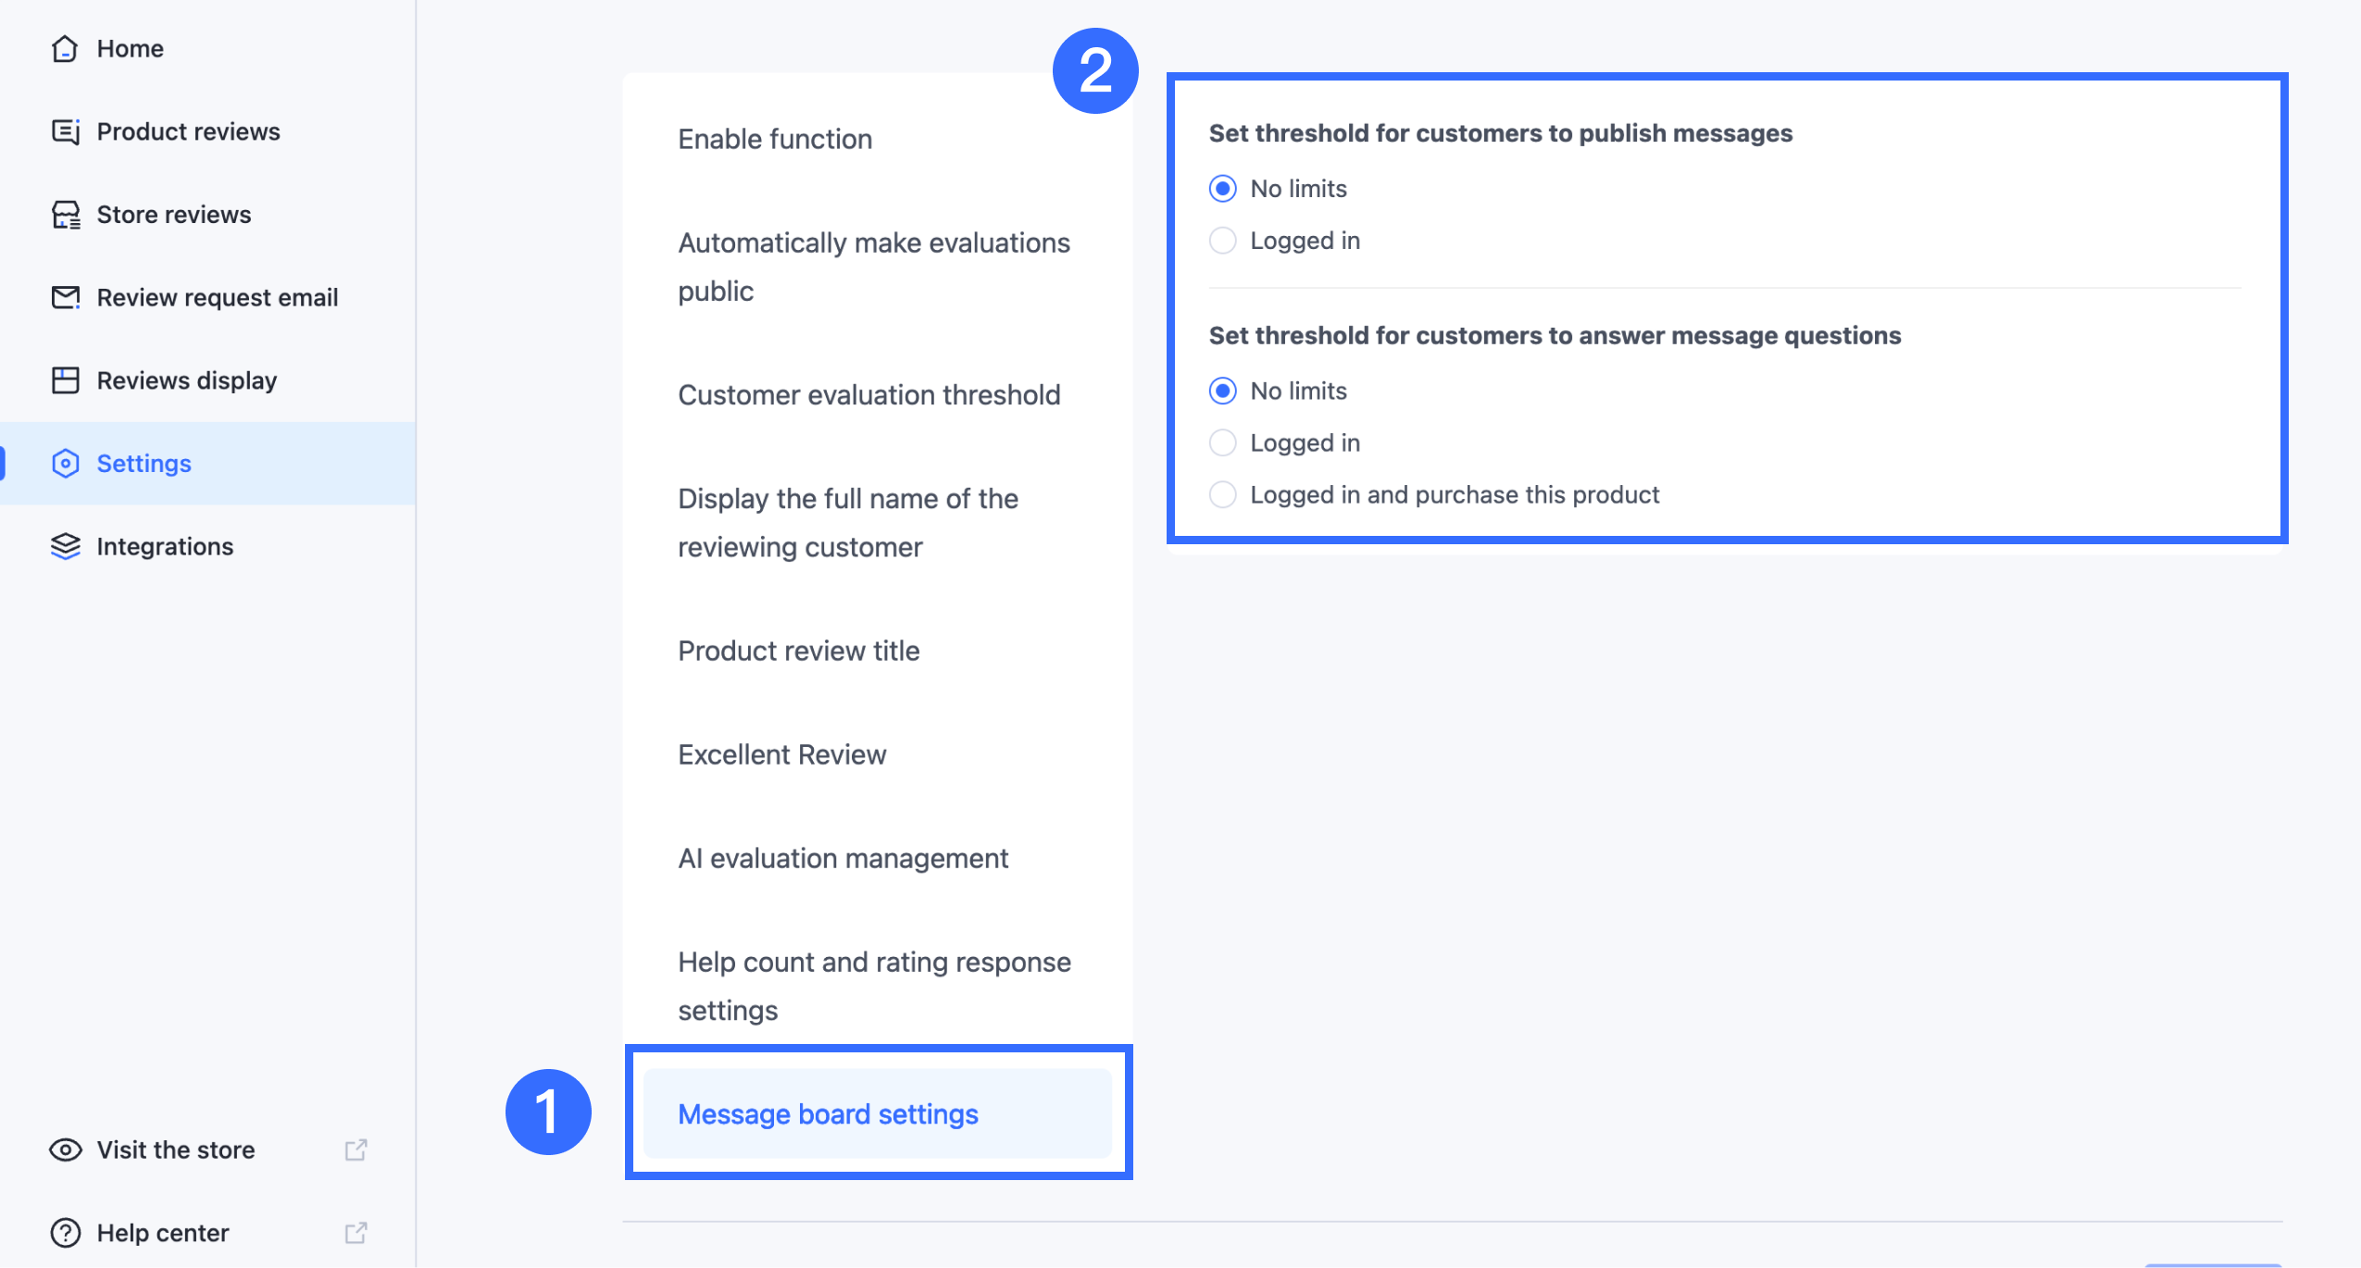Open Message board settings tab
Screen dimensions: 2361x1268
(x=828, y=1114)
